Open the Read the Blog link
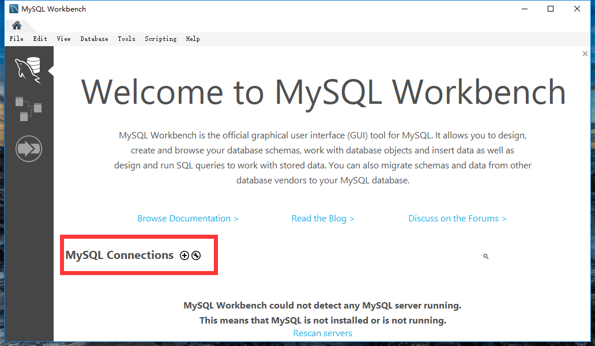 322,219
